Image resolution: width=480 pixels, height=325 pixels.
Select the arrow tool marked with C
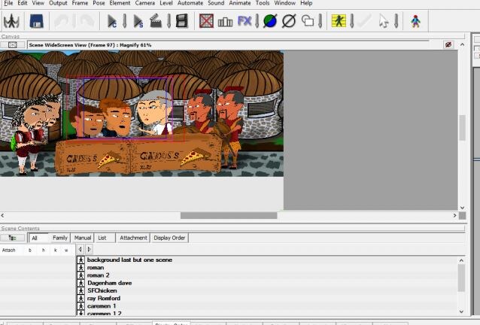(112, 21)
